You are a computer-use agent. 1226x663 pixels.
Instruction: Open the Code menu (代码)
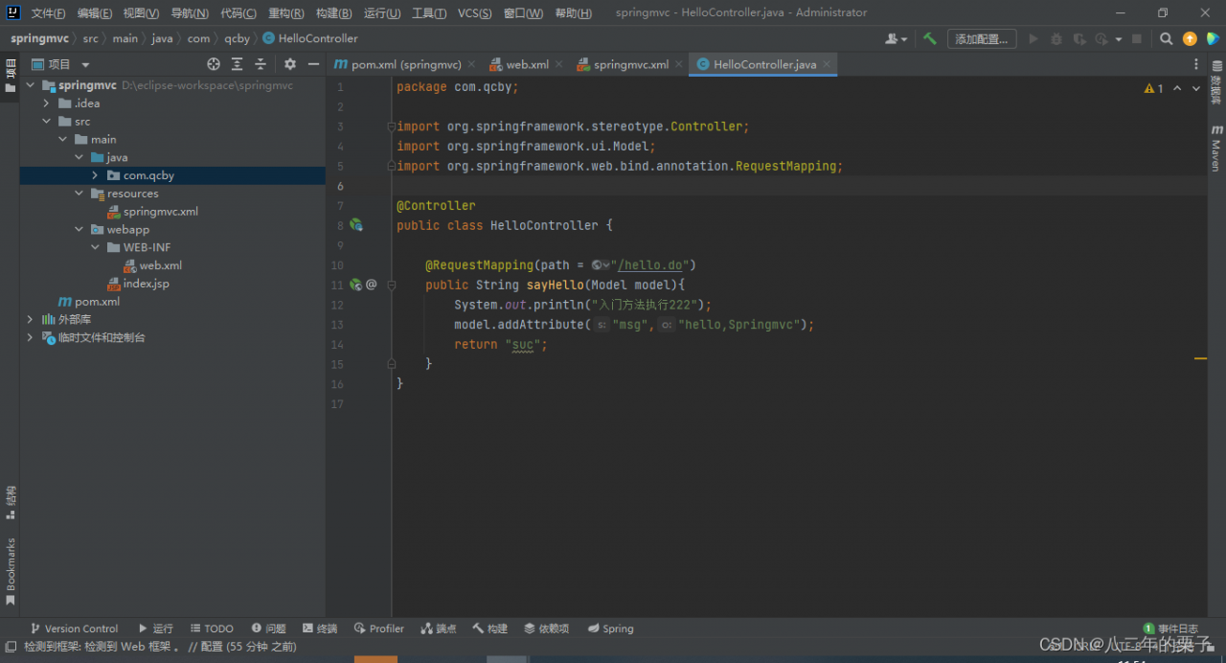238,13
